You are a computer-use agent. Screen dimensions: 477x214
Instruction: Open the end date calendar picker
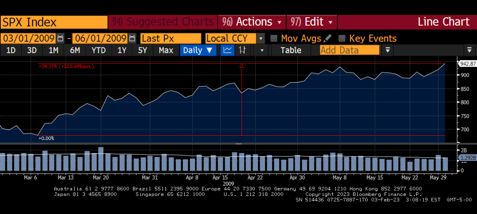[x=132, y=38]
